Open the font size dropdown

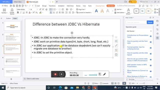37,9
